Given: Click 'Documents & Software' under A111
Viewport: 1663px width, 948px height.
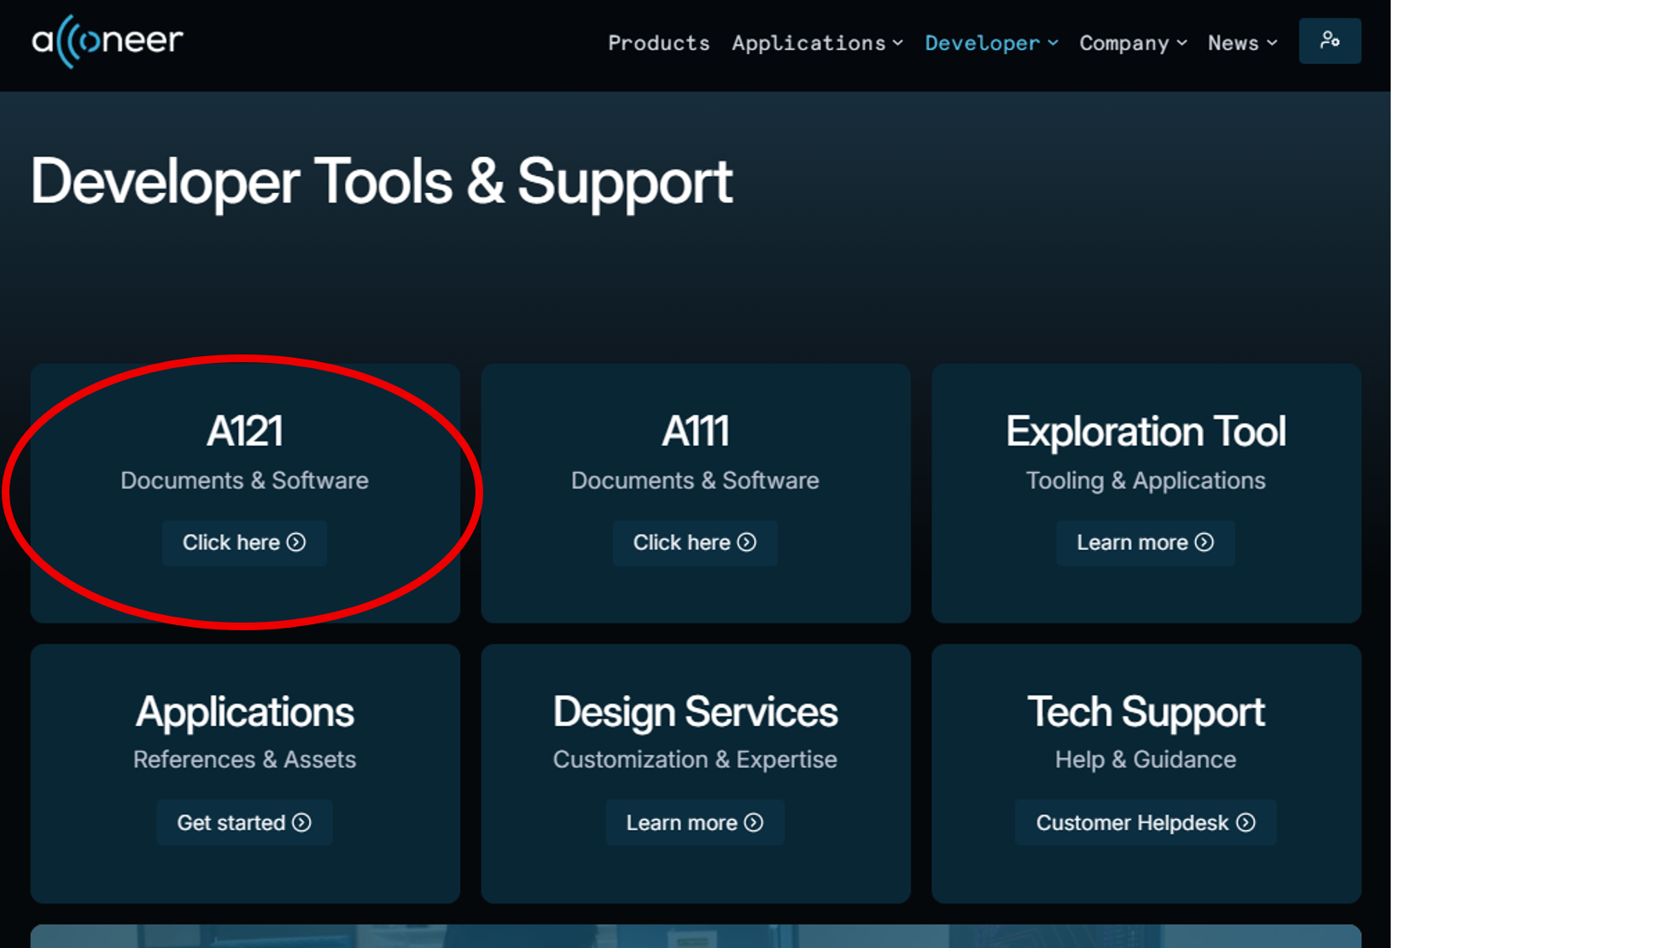Looking at the screenshot, I should pos(695,481).
